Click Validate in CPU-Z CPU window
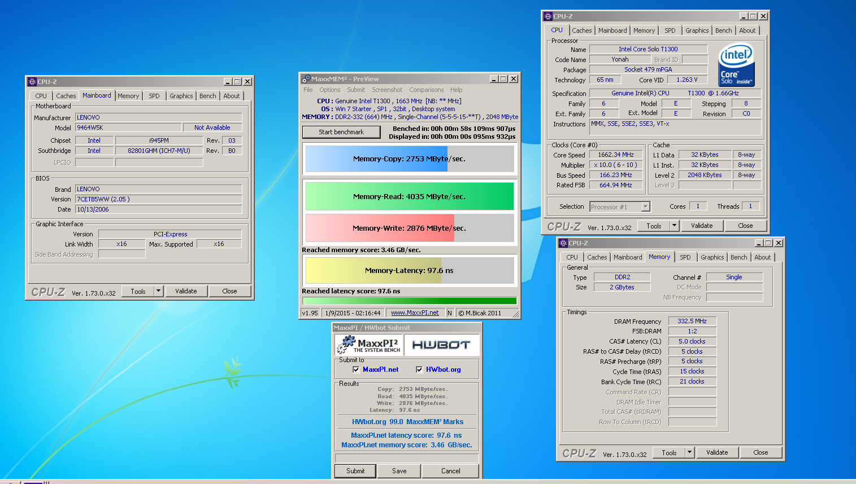Image resolution: width=856 pixels, height=484 pixels. tap(702, 226)
